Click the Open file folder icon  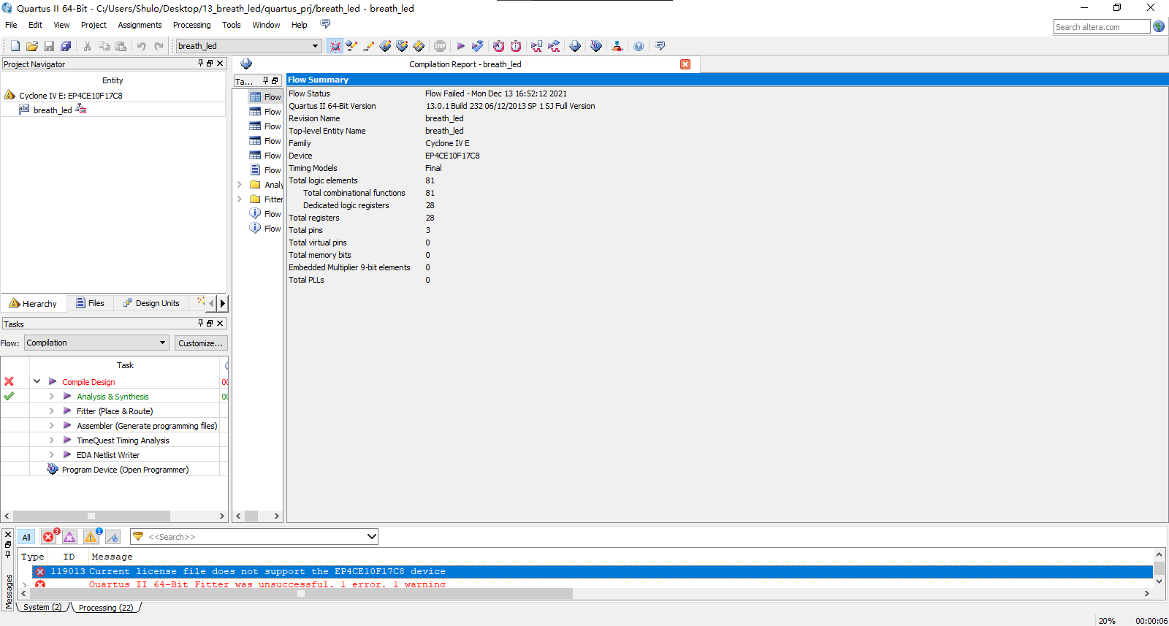31,46
